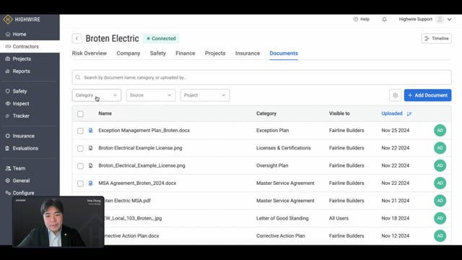Click the 'Corrective Action Plan' category cell

coord(281,236)
